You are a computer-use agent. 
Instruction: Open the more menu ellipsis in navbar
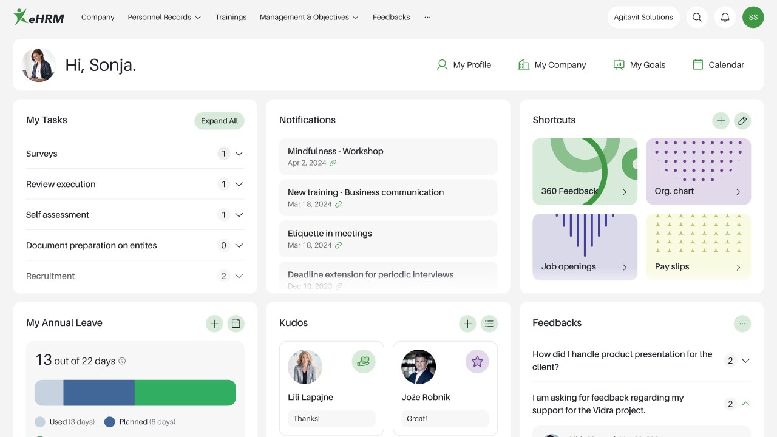click(x=428, y=17)
